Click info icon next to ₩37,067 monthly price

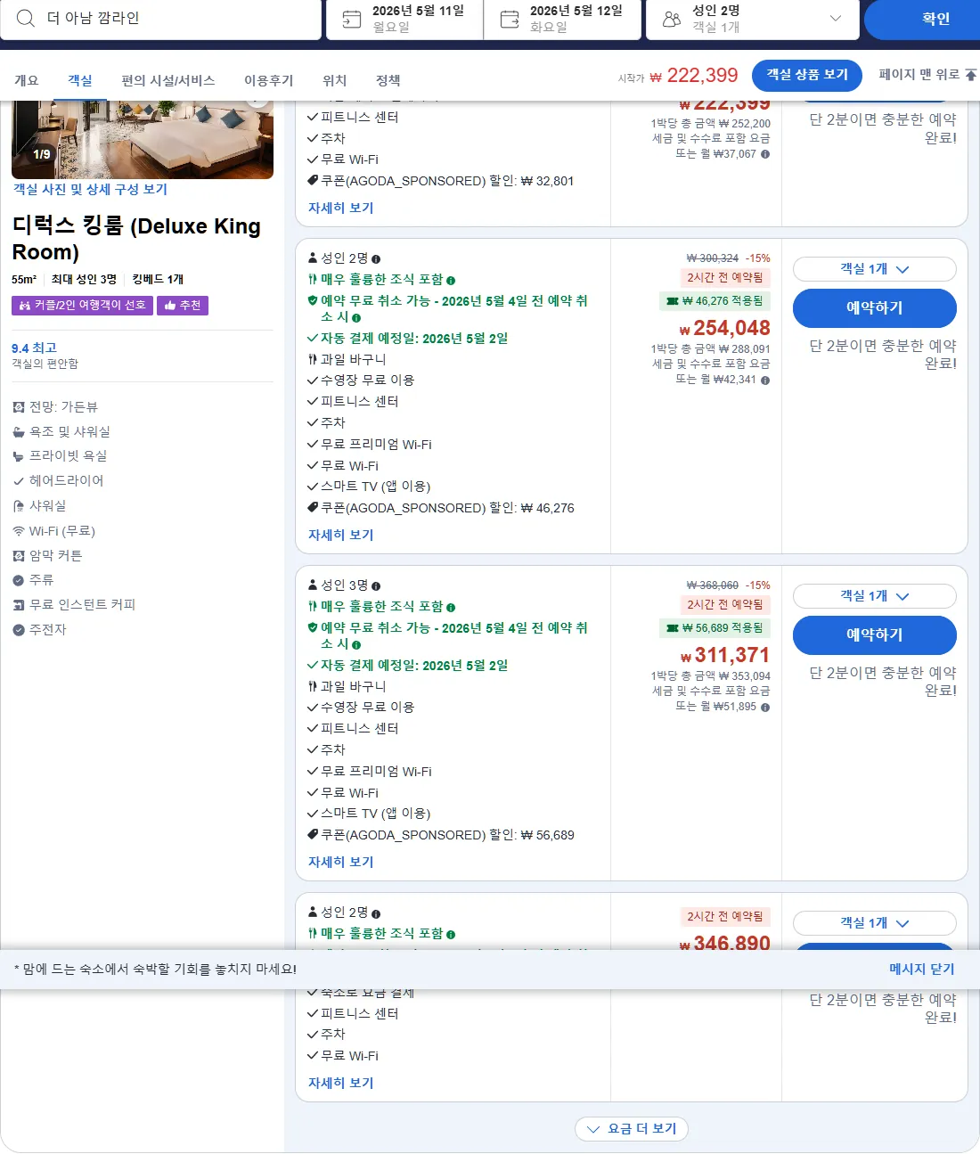coord(765,154)
